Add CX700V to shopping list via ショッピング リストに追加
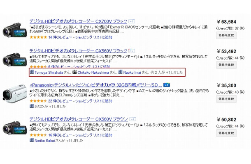251x164 pixels. click(x=93, y=37)
